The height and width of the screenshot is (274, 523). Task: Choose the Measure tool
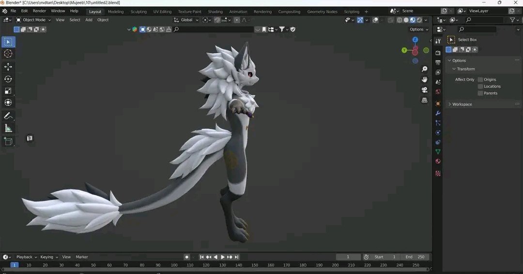point(8,128)
